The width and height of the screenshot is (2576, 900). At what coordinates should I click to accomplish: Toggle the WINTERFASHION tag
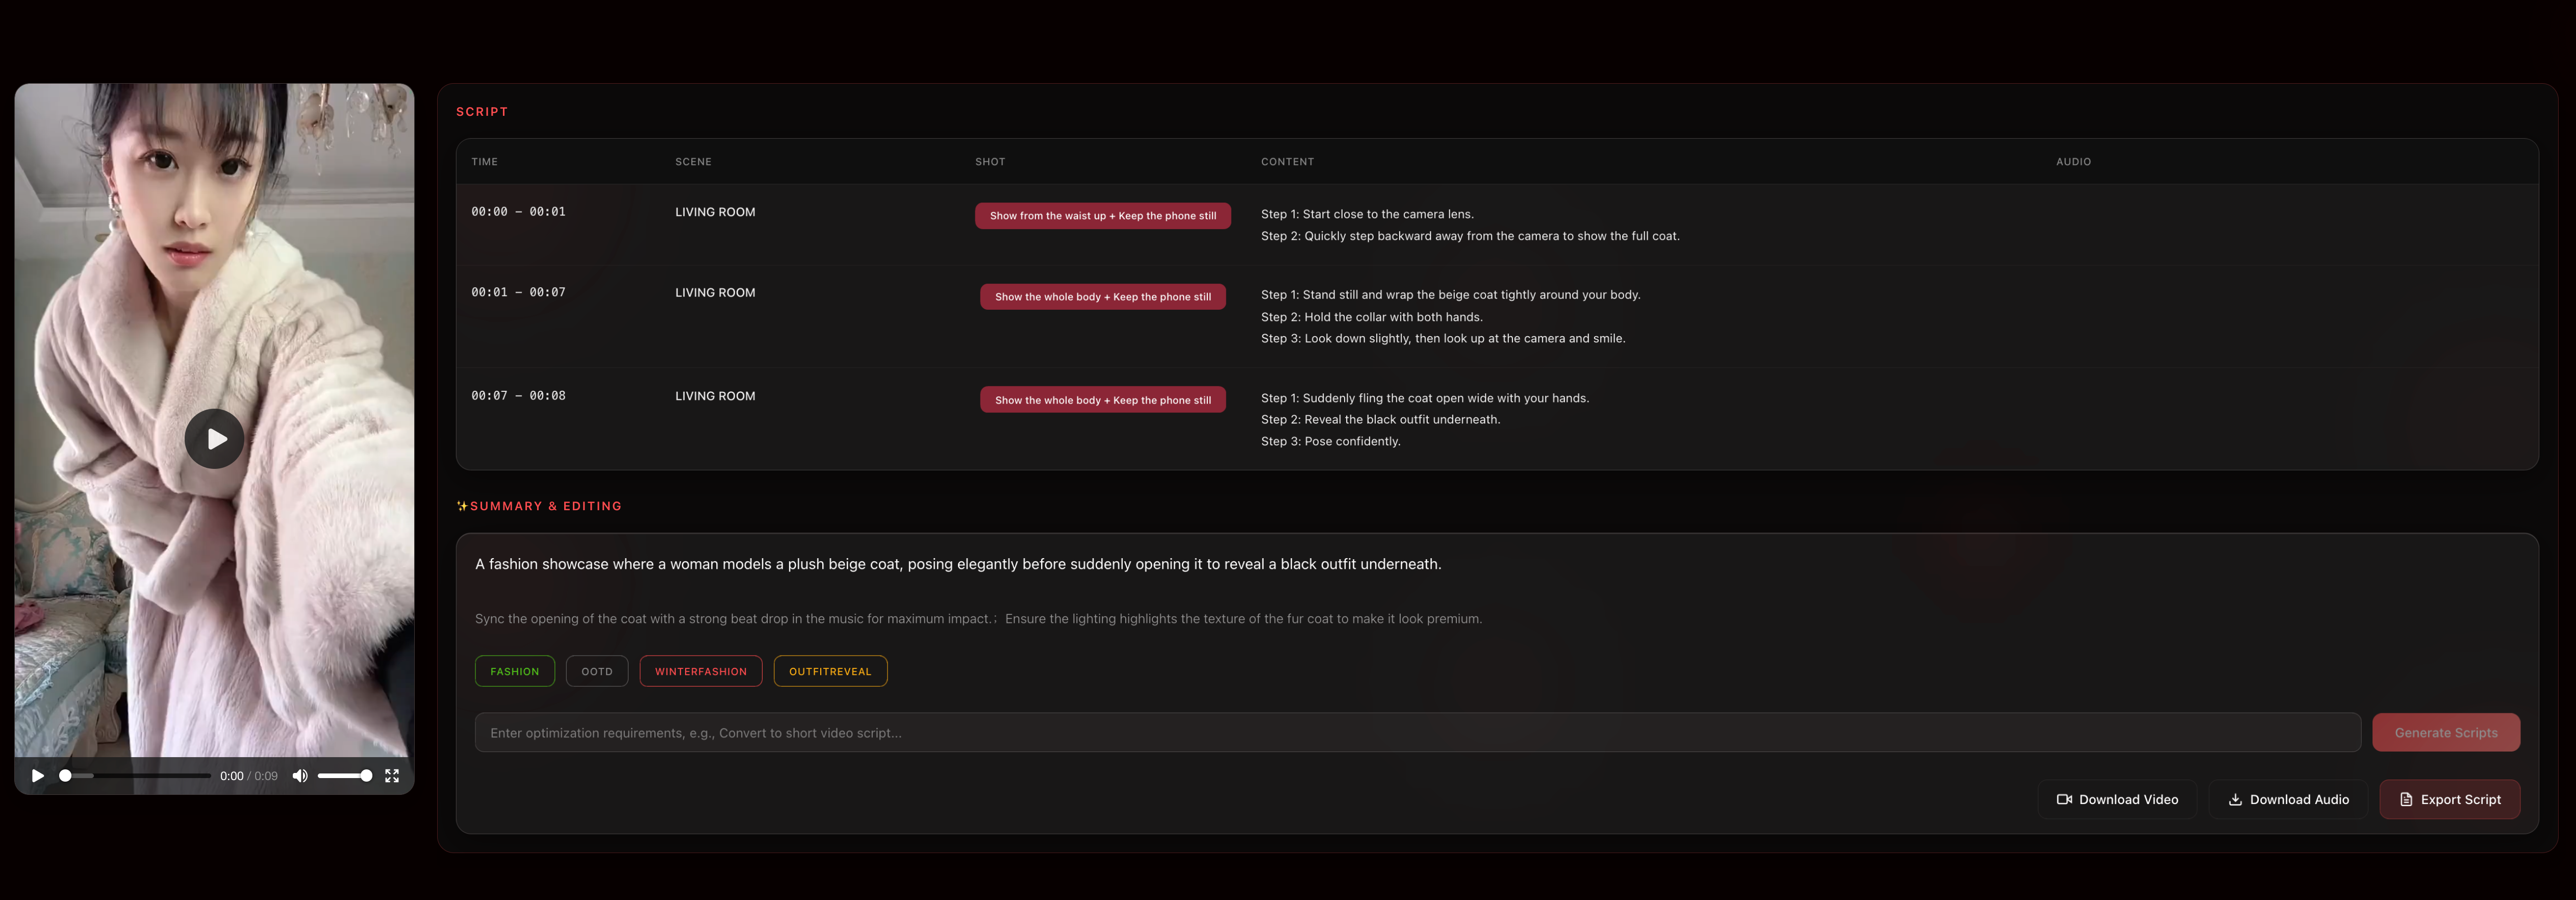(x=700, y=671)
